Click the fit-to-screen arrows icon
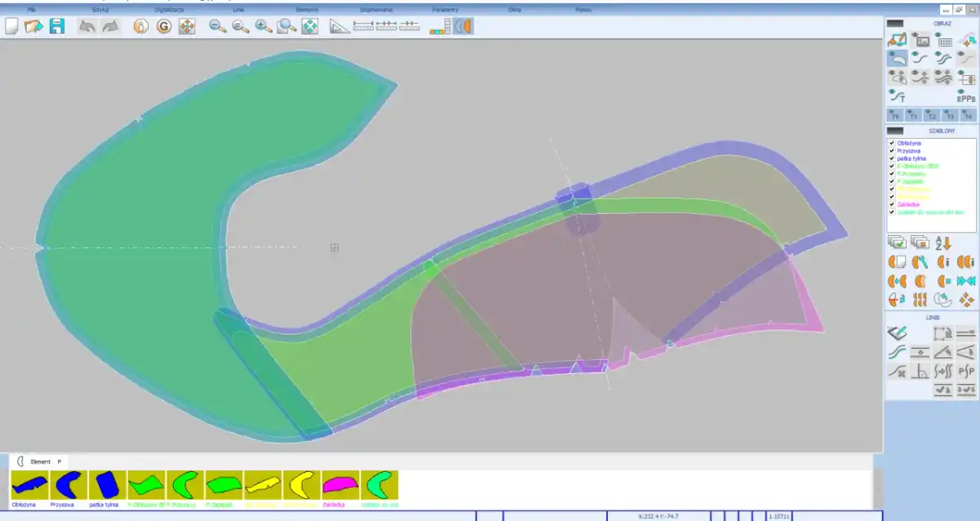980x521 pixels. (x=310, y=27)
